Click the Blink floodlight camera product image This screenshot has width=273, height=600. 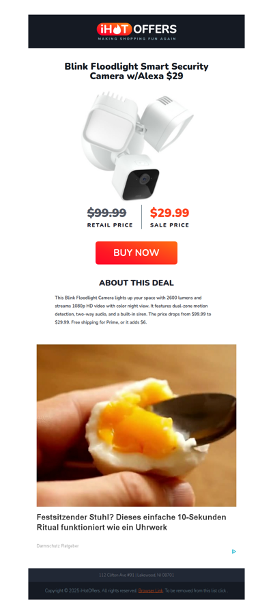[x=136, y=146]
